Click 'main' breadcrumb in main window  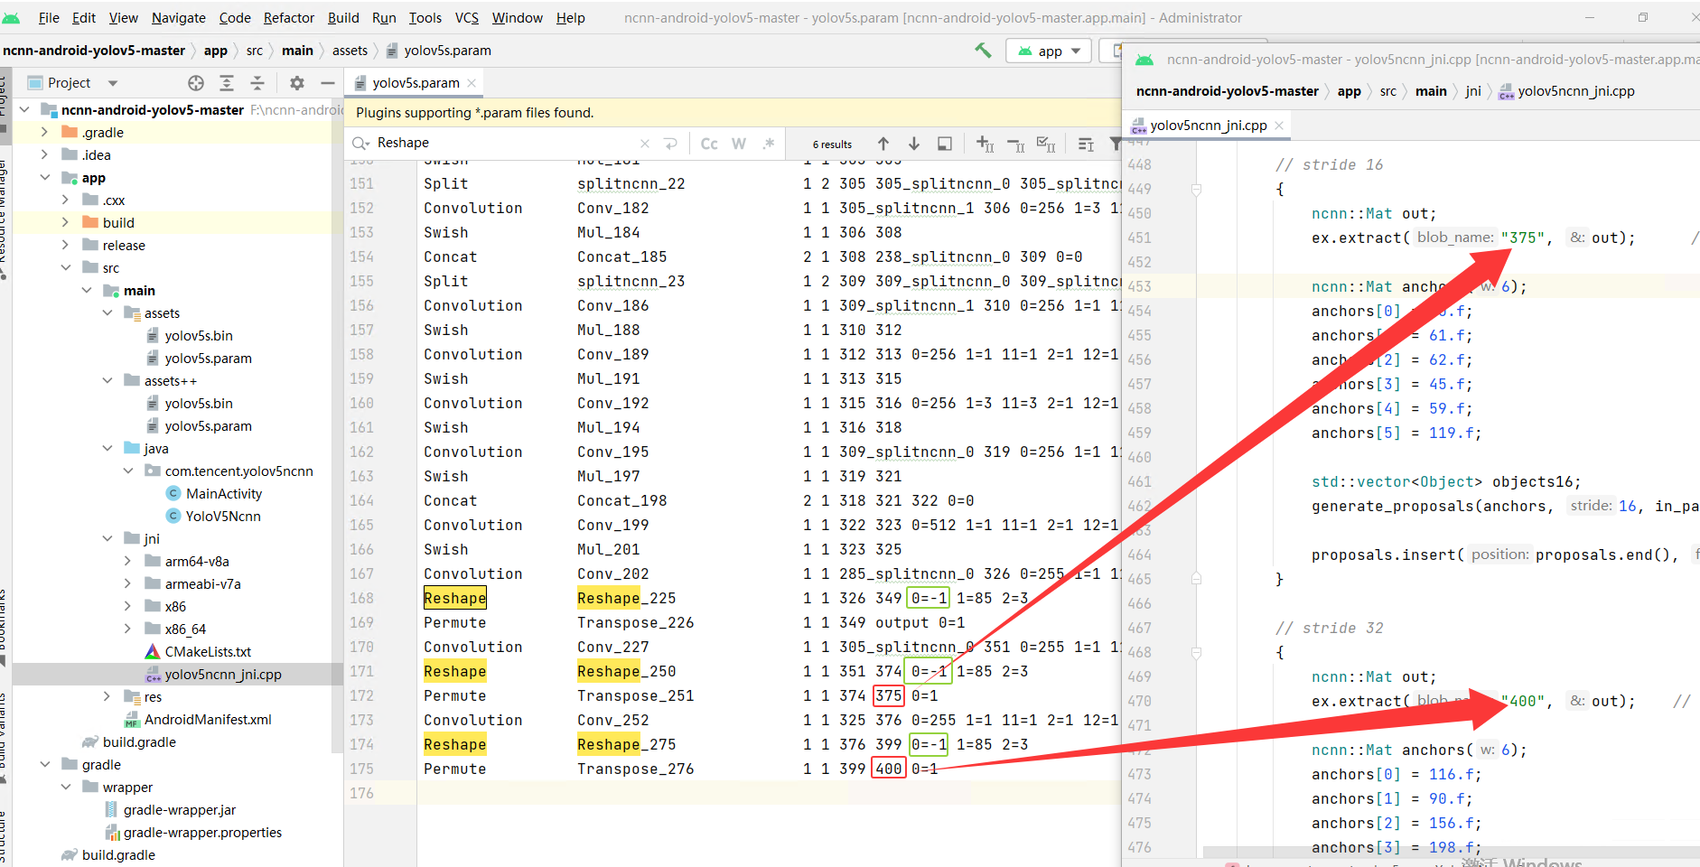point(297,51)
